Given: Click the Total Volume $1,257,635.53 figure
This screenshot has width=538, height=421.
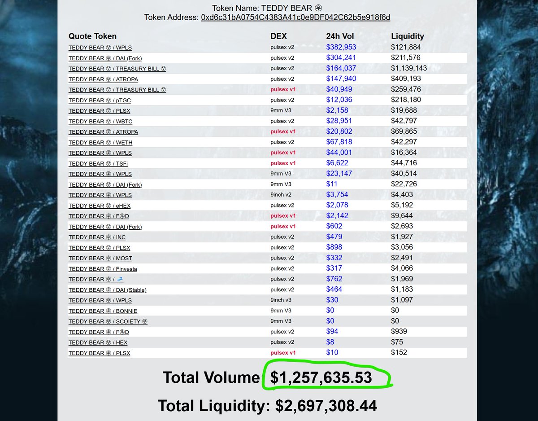Looking at the screenshot, I should pos(321,377).
